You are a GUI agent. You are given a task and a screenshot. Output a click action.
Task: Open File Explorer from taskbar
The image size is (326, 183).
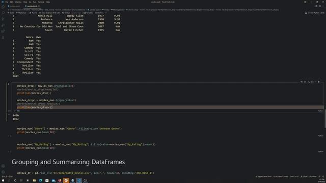click(34, 180)
